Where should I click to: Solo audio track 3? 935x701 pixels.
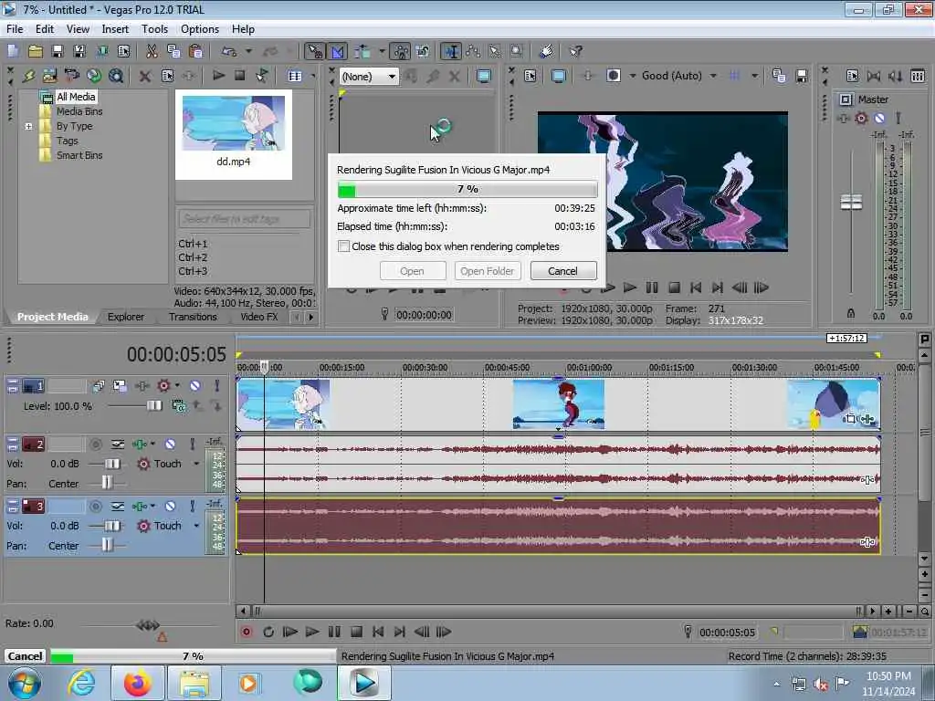(192, 506)
